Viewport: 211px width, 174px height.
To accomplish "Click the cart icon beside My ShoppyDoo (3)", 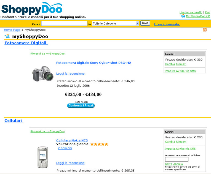I will tap(183, 16).
